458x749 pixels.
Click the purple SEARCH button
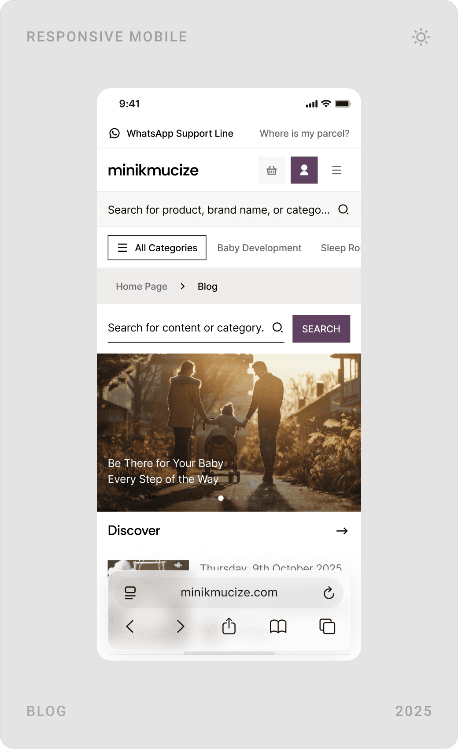(321, 329)
